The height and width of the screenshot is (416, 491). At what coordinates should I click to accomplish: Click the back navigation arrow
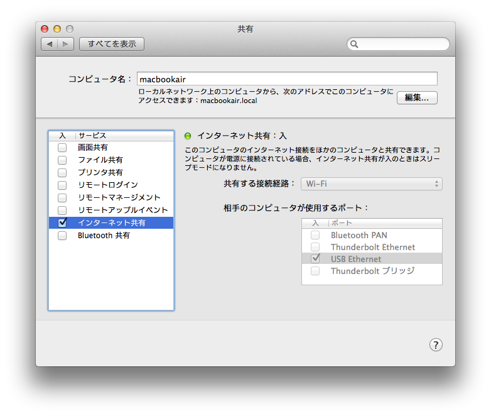click(x=50, y=44)
